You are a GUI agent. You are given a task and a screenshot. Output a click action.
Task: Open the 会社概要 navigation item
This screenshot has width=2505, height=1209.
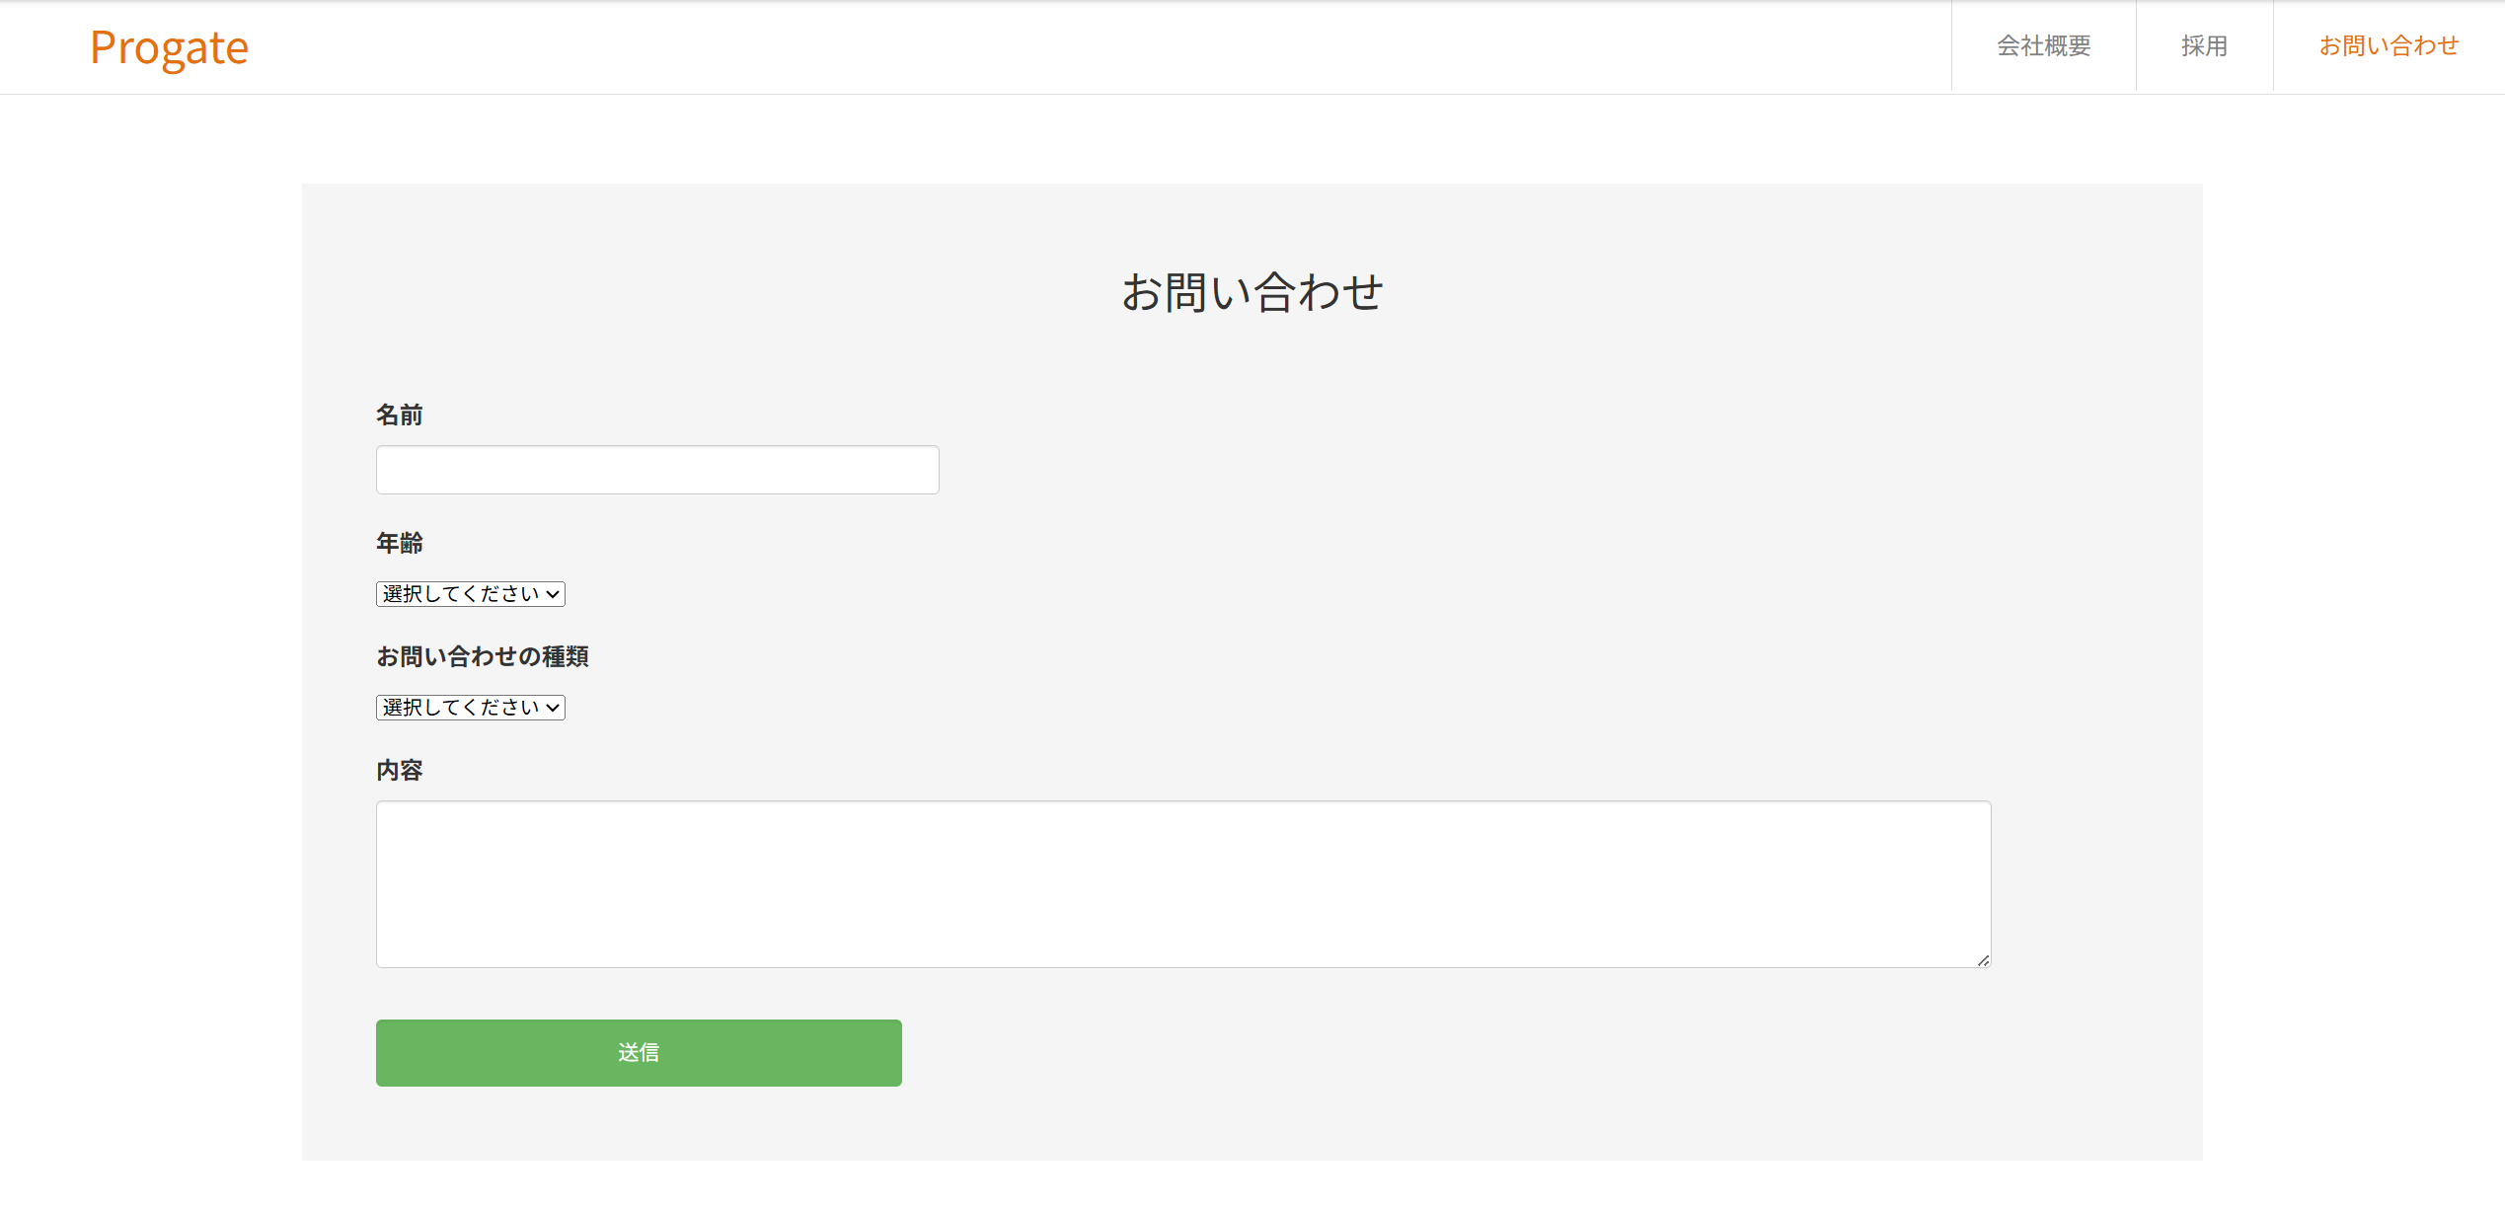click(x=2043, y=46)
